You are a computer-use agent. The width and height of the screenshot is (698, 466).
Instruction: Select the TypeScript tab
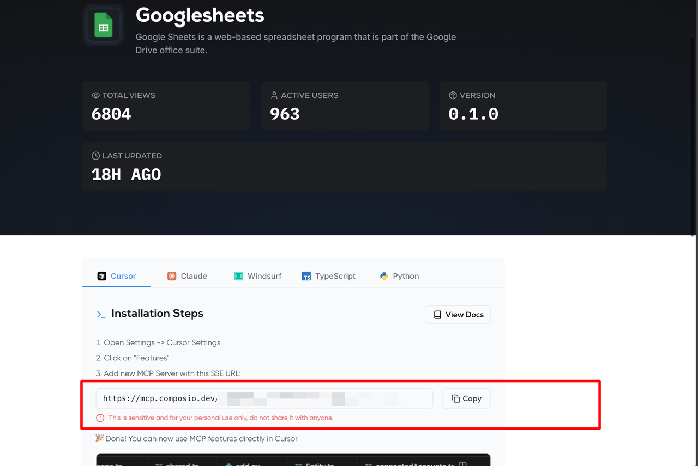(329, 276)
